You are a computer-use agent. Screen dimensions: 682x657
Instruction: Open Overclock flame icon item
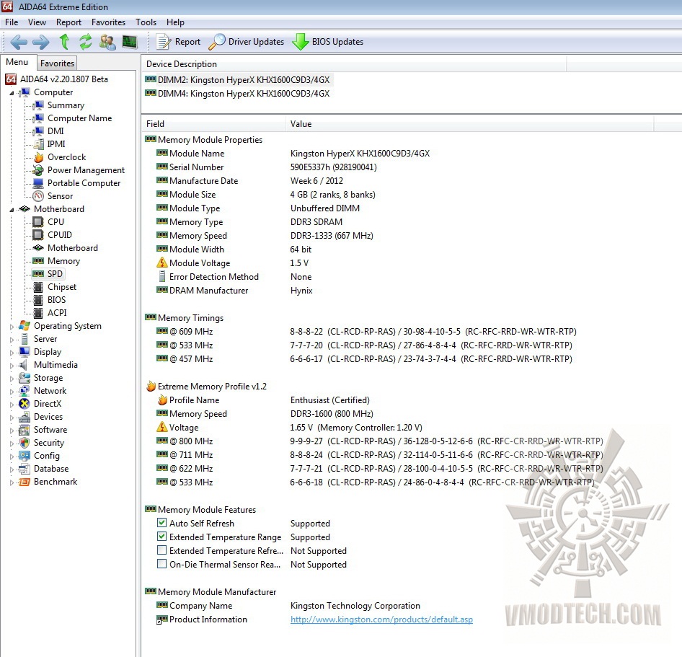tap(39, 157)
